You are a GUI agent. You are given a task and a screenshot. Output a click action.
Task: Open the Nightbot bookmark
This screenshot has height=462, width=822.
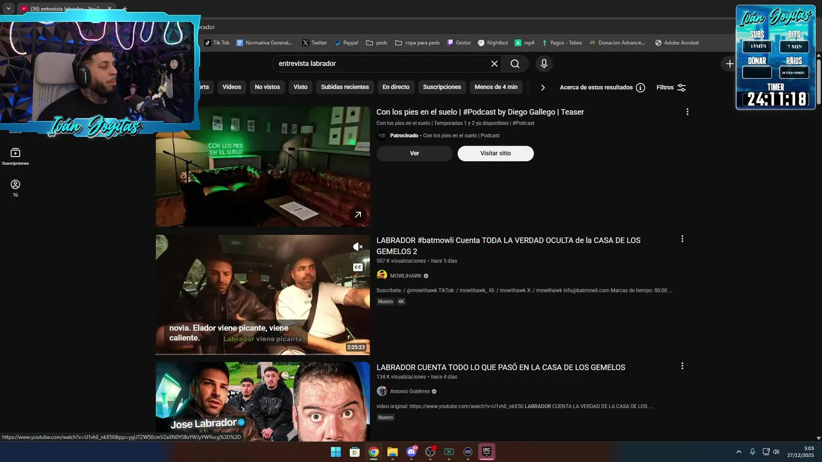pyautogui.click(x=493, y=43)
